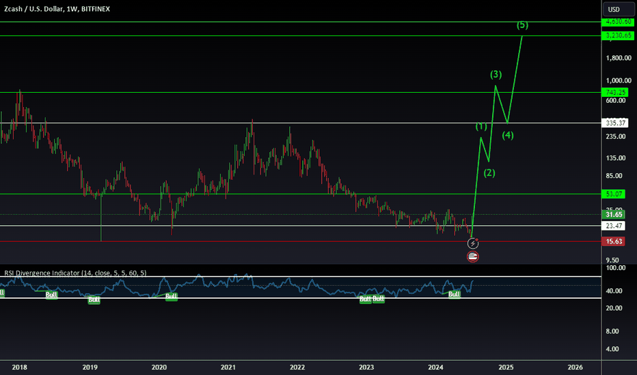Click the 335.37 white price label
The width and height of the screenshot is (637, 375).
pyautogui.click(x=615, y=123)
